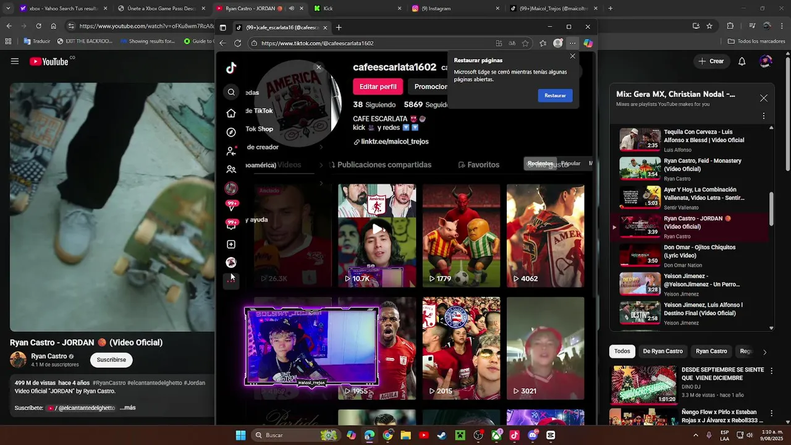Bookmark YouTube page with Chrome star

point(709,26)
